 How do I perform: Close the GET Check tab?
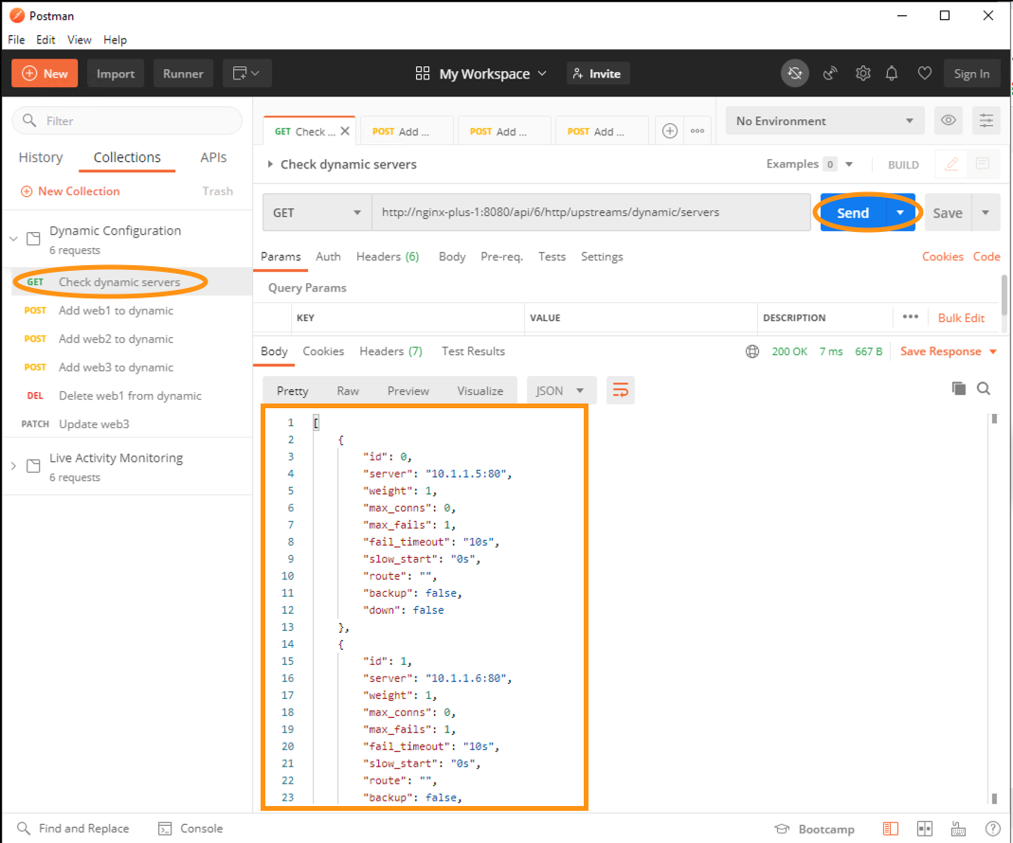(x=345, y=131)
